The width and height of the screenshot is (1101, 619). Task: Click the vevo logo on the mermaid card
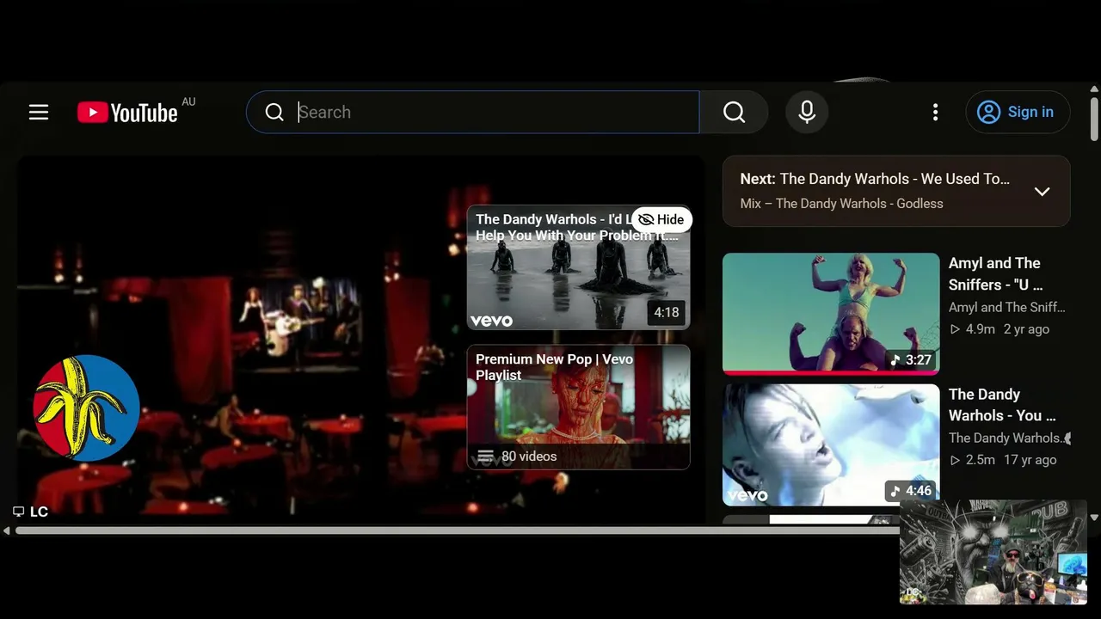[x=491, y=321]
